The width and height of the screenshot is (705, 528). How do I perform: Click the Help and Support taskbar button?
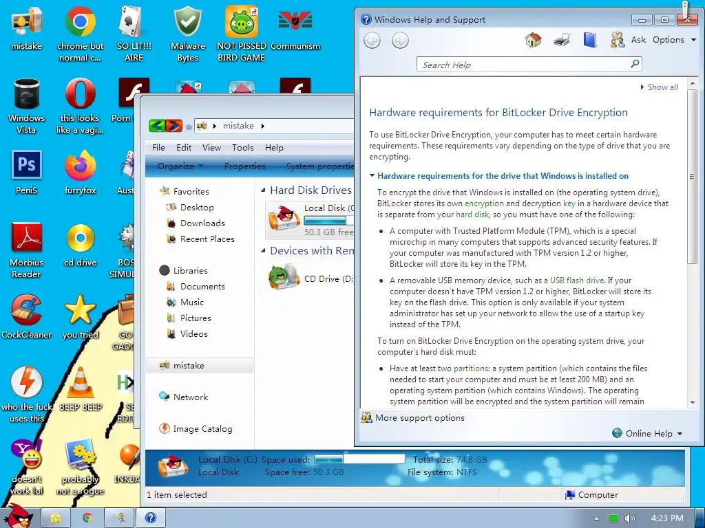(151, 518)
